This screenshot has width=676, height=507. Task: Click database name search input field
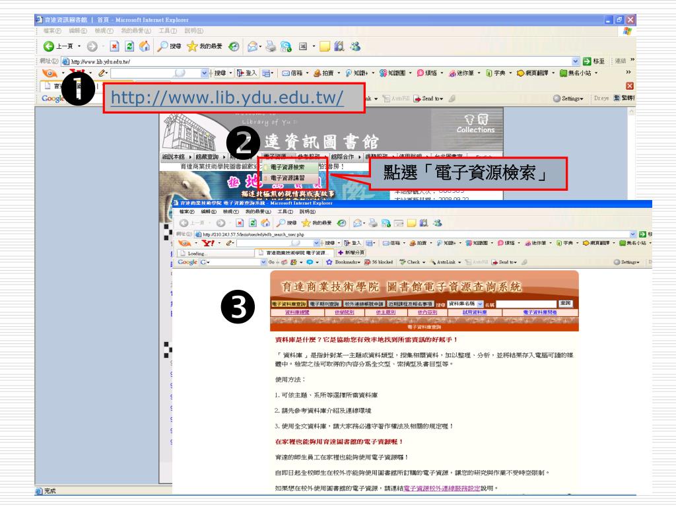coord(526,304)
